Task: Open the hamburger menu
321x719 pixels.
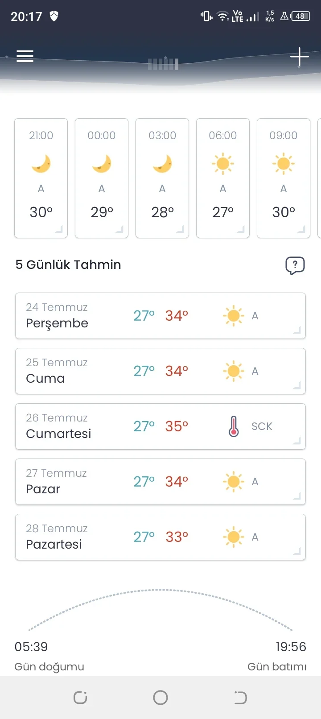Action: [25, 56]
